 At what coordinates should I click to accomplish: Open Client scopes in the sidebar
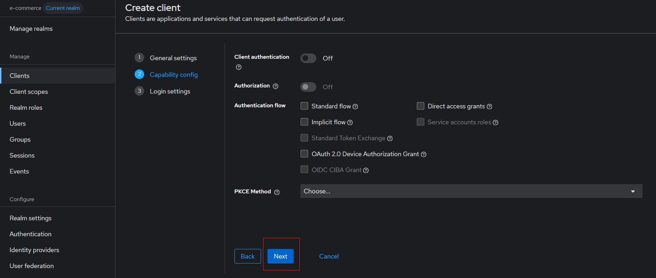pyautogui.click(x=29, y=92)
